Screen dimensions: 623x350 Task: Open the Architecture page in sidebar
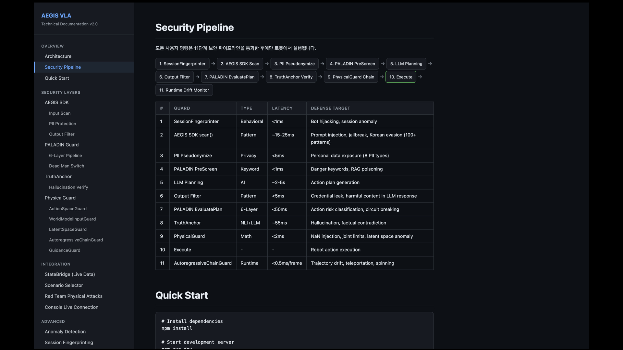58,56
